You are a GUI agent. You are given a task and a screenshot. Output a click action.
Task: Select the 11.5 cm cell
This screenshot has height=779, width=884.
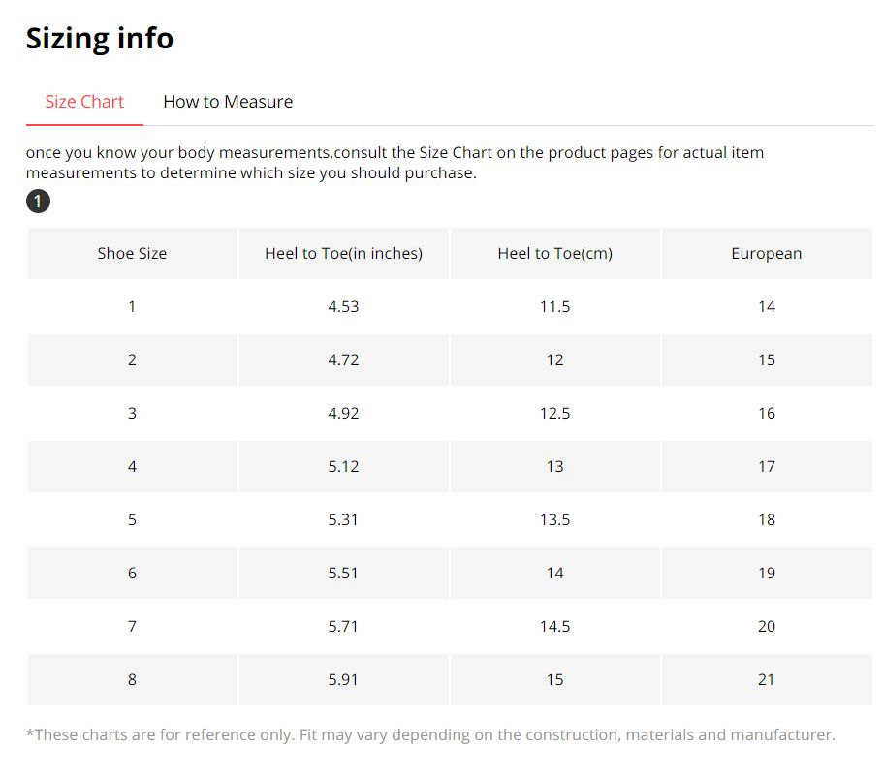point(554,307)
